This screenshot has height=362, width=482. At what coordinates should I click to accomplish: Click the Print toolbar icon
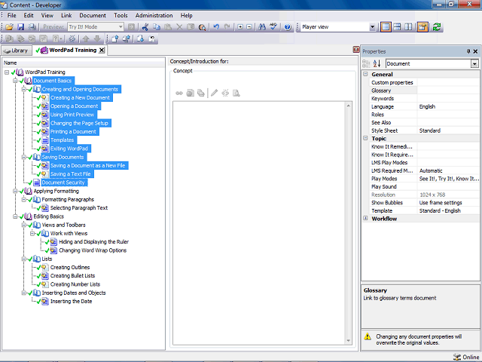click(x=32, y=27)
